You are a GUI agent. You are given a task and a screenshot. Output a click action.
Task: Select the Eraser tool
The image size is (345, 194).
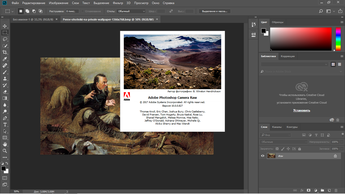point(5,92)
